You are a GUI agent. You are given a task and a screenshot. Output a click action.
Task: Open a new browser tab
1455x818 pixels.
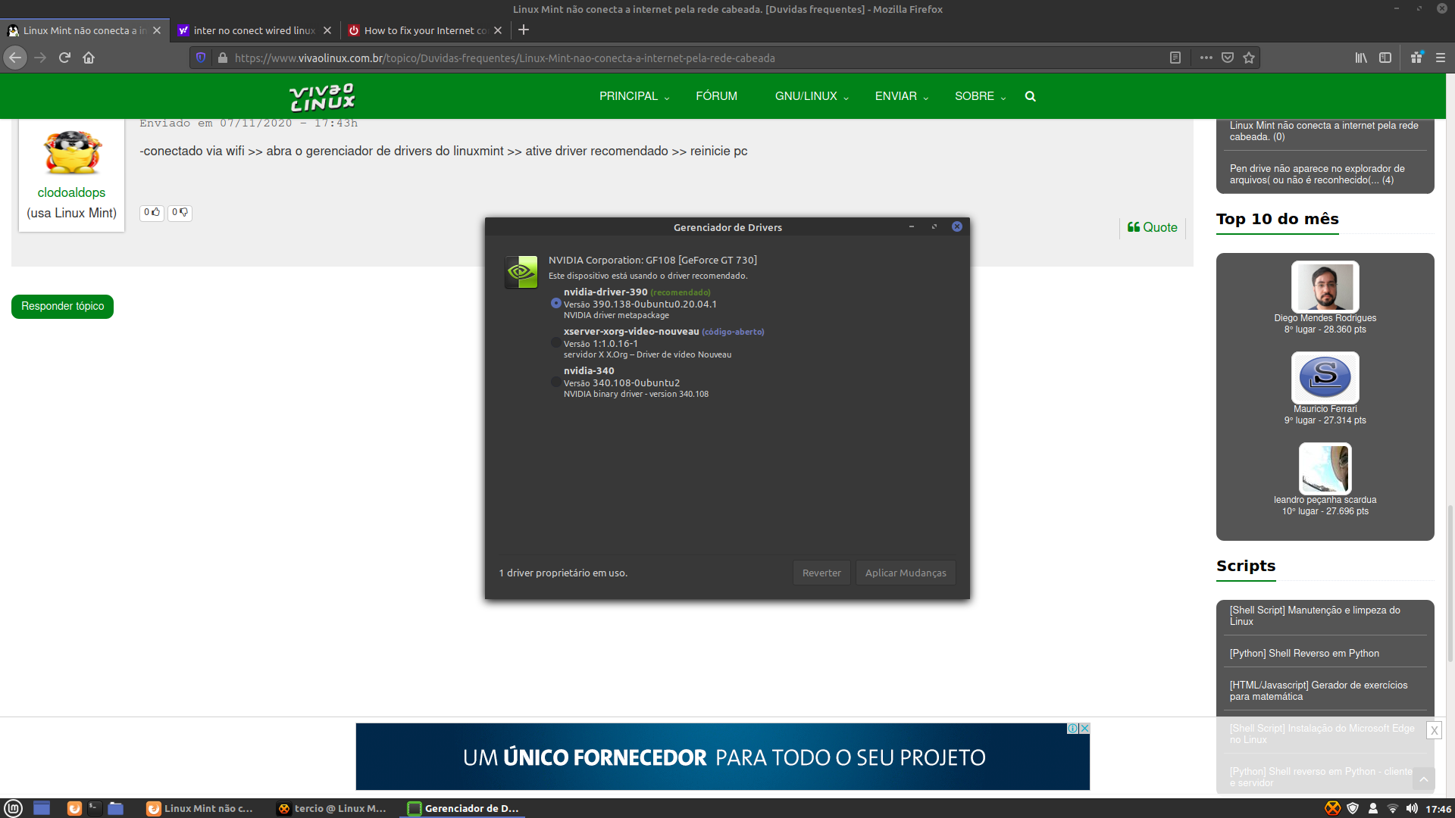click(524, 30)
